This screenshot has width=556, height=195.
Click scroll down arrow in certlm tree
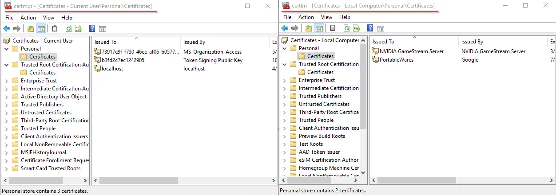pyautogui.click(x=363, y=173)
